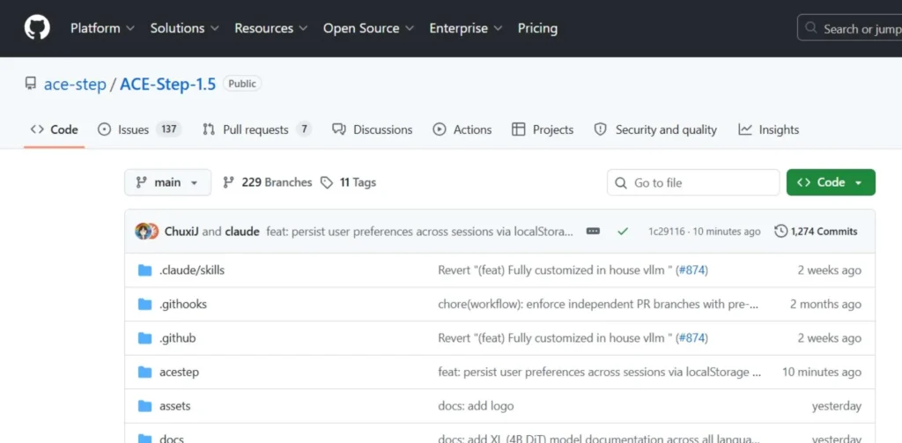This screenshot has height=443, width=902.
Task: Open the .github folder
Action: click(177, 337)
